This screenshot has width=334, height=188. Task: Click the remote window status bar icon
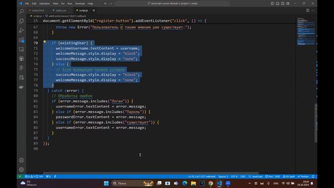pyautogui.click(x=20, y=177)
